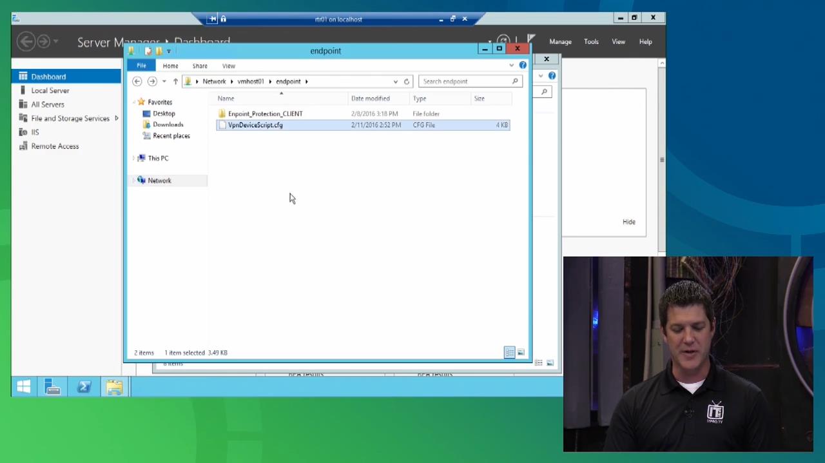This screenshot has height=463, width=825.
Task: Click Hide link in Server Manager
Action: pos(629,222)
